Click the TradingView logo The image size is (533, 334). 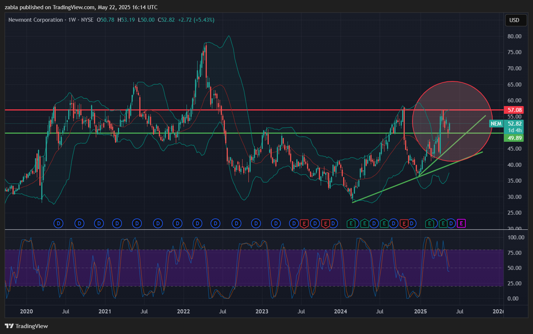click(x=26, y=326)
